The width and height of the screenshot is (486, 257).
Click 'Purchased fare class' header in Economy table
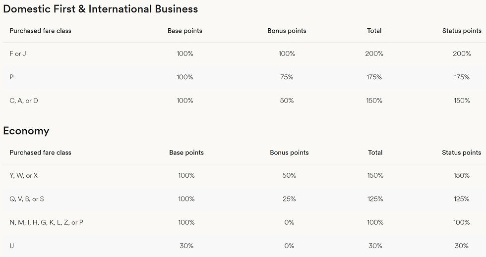coord(40,153)
